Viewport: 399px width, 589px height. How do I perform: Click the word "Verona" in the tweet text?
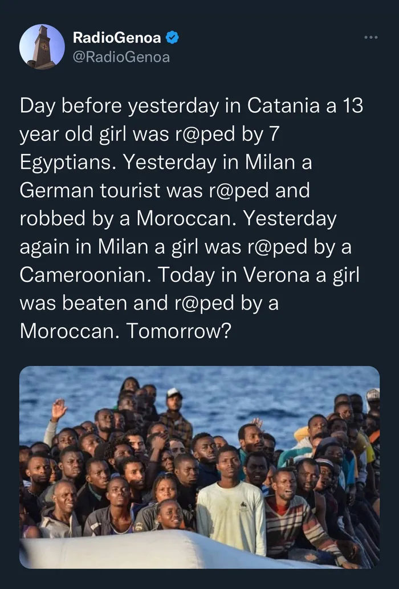point(276,275)
